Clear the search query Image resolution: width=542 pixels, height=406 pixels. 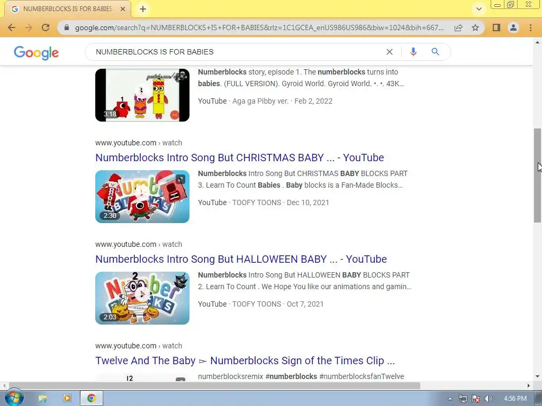[390, 52]
